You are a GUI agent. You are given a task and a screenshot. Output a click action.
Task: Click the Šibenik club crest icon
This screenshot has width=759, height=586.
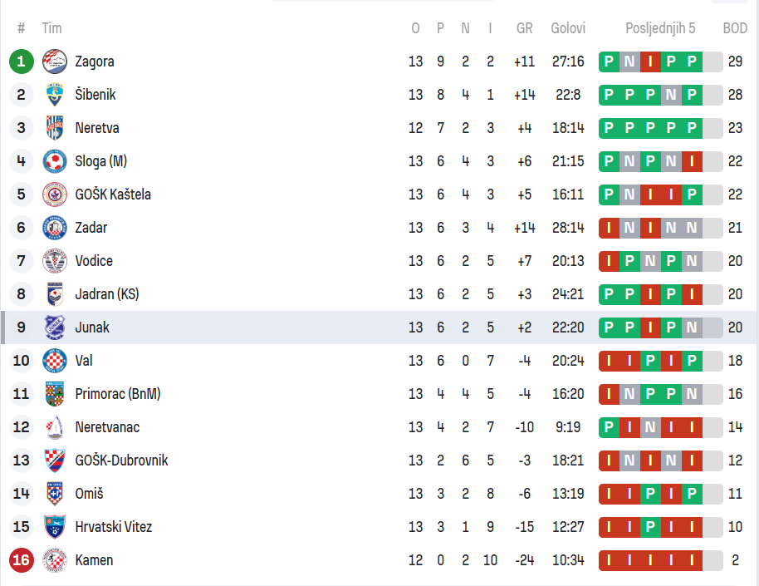[x=55, y=95]
